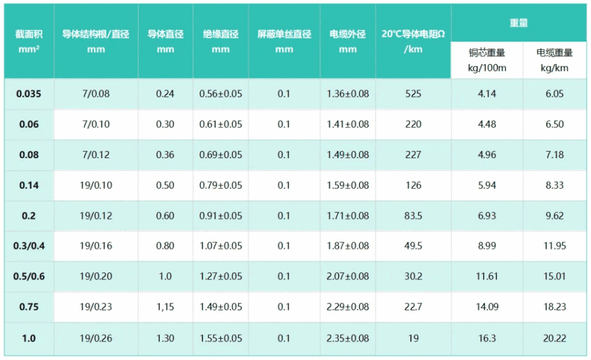Image resolution: width=591 pixels, height=360 pixels.
Task: Click the 导体直径 mm header cell
Action: tap(165, 42)
